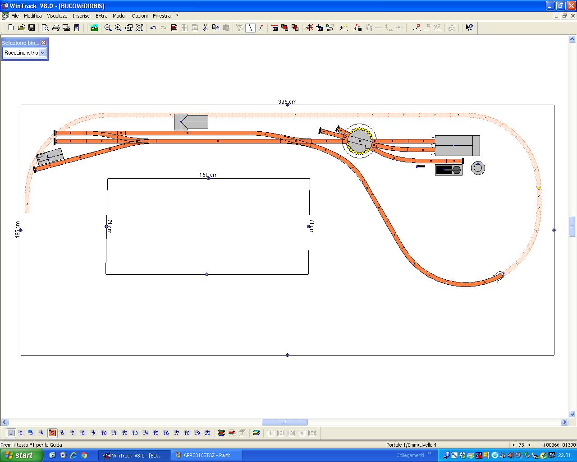The height and width of the screenshot is (462, 577).
Task: Select the flexible track curve tool
Action: [250, 28]
